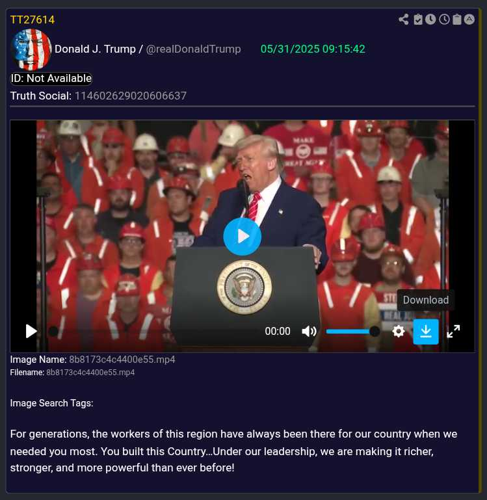This screenshot has width=487, height=500.
Task: Click the 05/31/2025 09:15:42 timestamp
Action: (313, 49)
